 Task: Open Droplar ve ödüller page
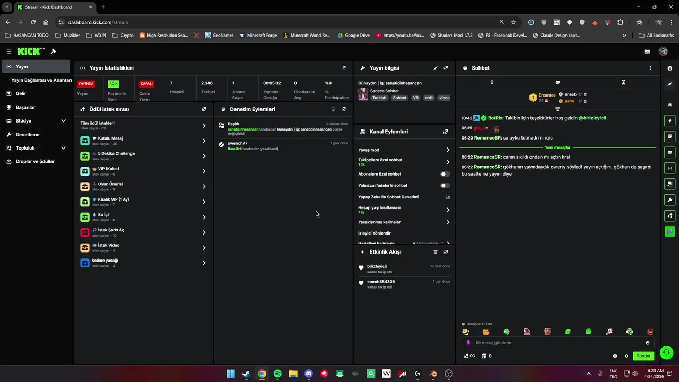click(x=36, y=162)
